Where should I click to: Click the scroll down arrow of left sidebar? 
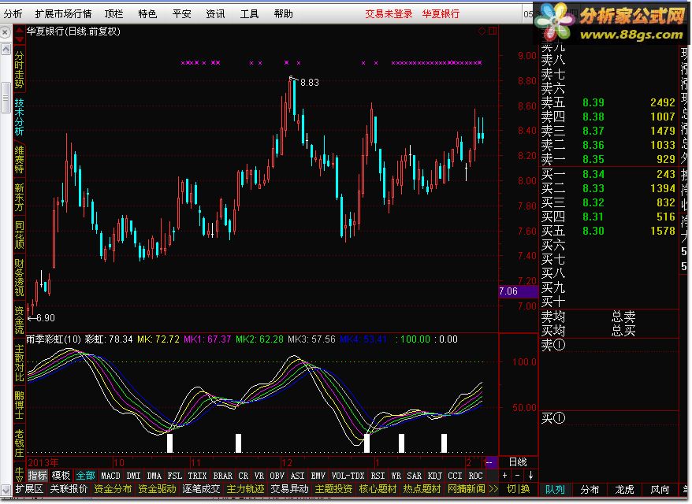pos(6,490)
